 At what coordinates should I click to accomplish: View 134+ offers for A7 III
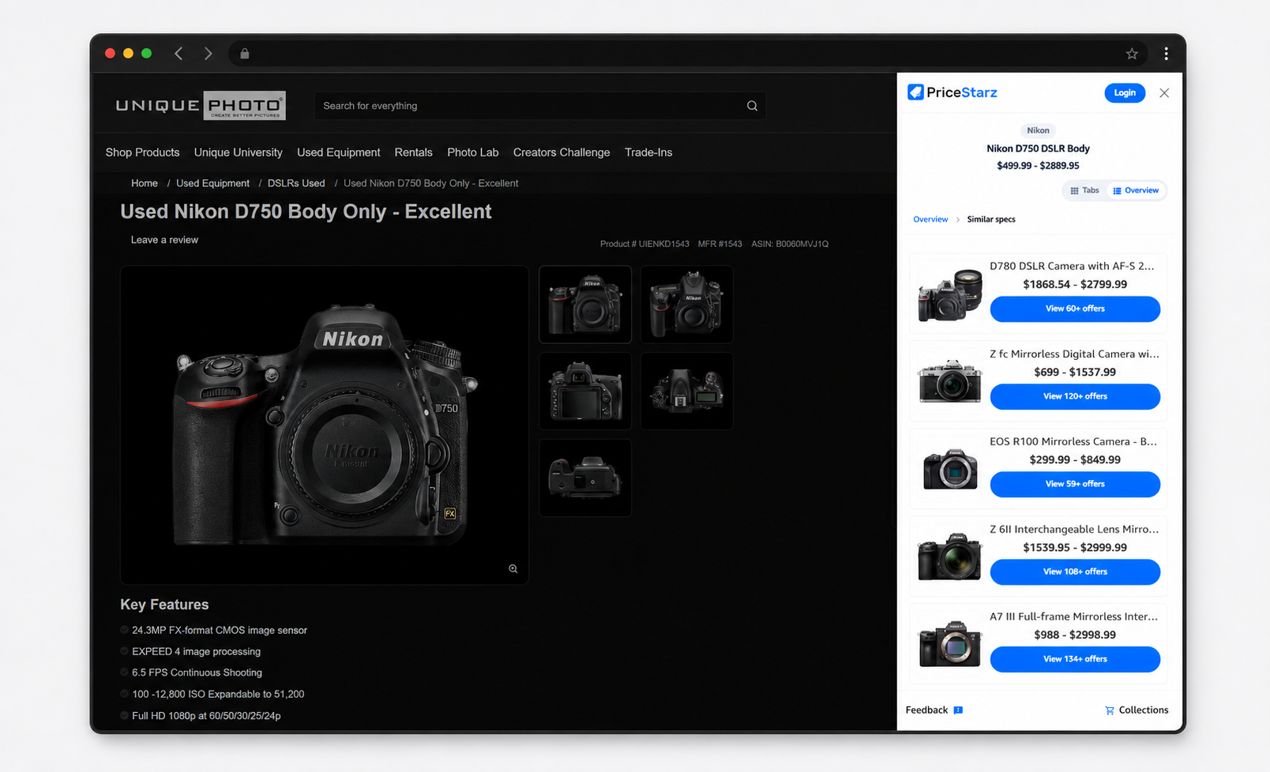pos(1075,659)
